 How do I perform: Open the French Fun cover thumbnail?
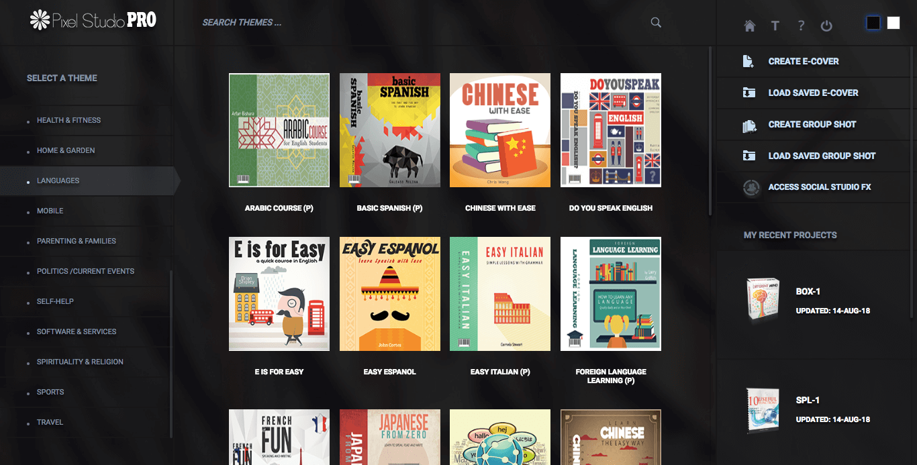(279, 437)
